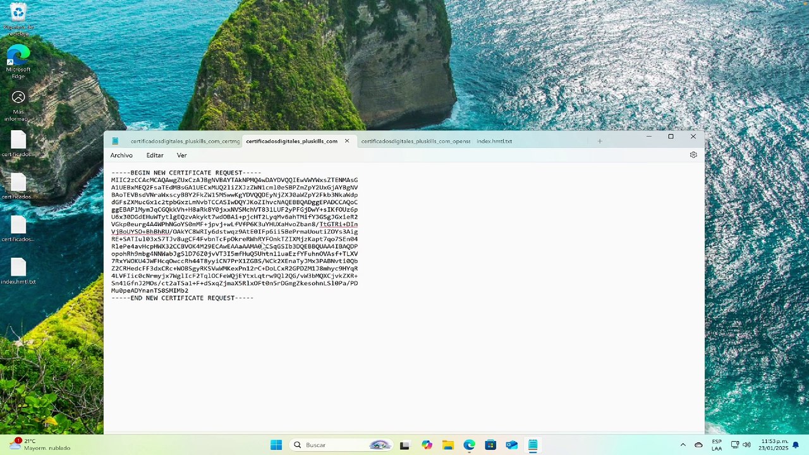Change ESP LAA keyboard language
The height and width of the screenshot is (455, 809).
pos(717,445)
